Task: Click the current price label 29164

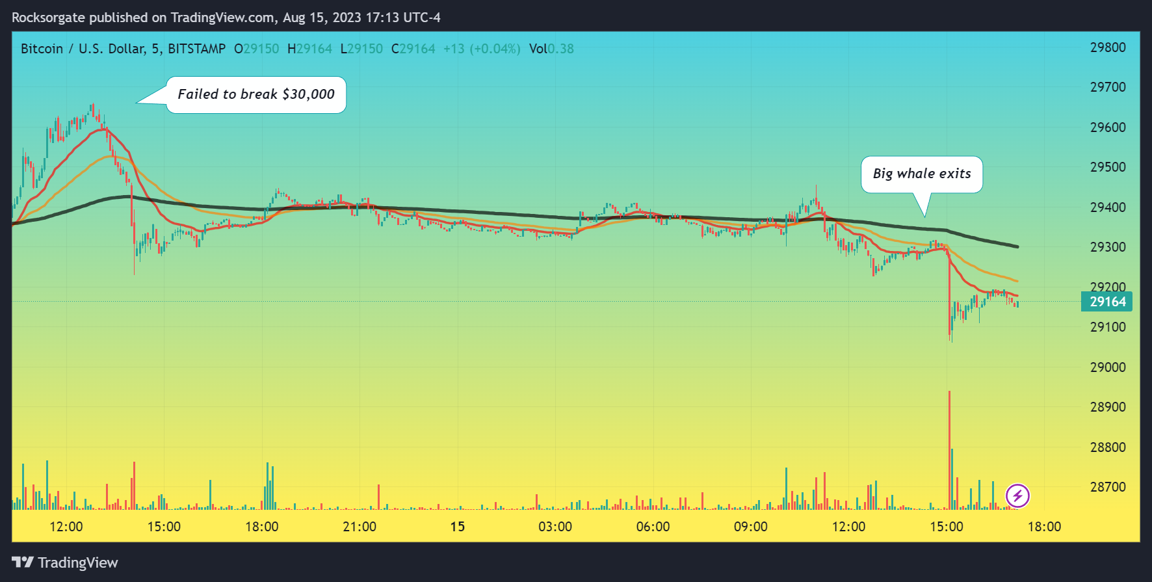Action: (1107, 302)
